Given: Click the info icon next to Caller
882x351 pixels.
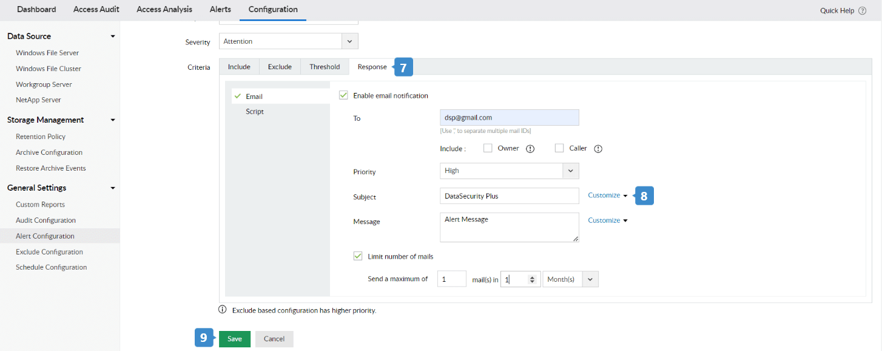Looking at the screenshot, I should (x=598, y=149).
